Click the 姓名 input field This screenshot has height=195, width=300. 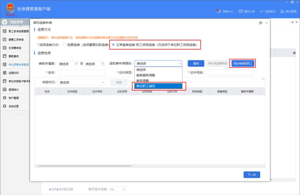[82, 72]
